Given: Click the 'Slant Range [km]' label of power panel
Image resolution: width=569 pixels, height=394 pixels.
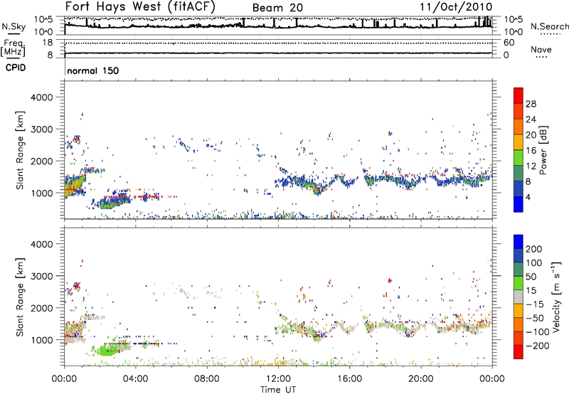Looking at the screenshot, I should coord(20,150).
